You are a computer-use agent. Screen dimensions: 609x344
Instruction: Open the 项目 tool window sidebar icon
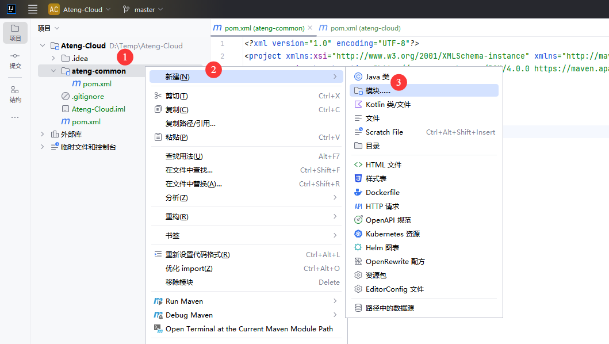15,32
